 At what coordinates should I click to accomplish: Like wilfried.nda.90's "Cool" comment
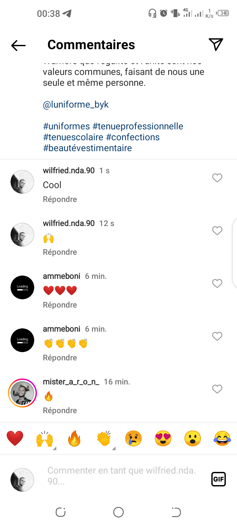(x=217, y=178)
